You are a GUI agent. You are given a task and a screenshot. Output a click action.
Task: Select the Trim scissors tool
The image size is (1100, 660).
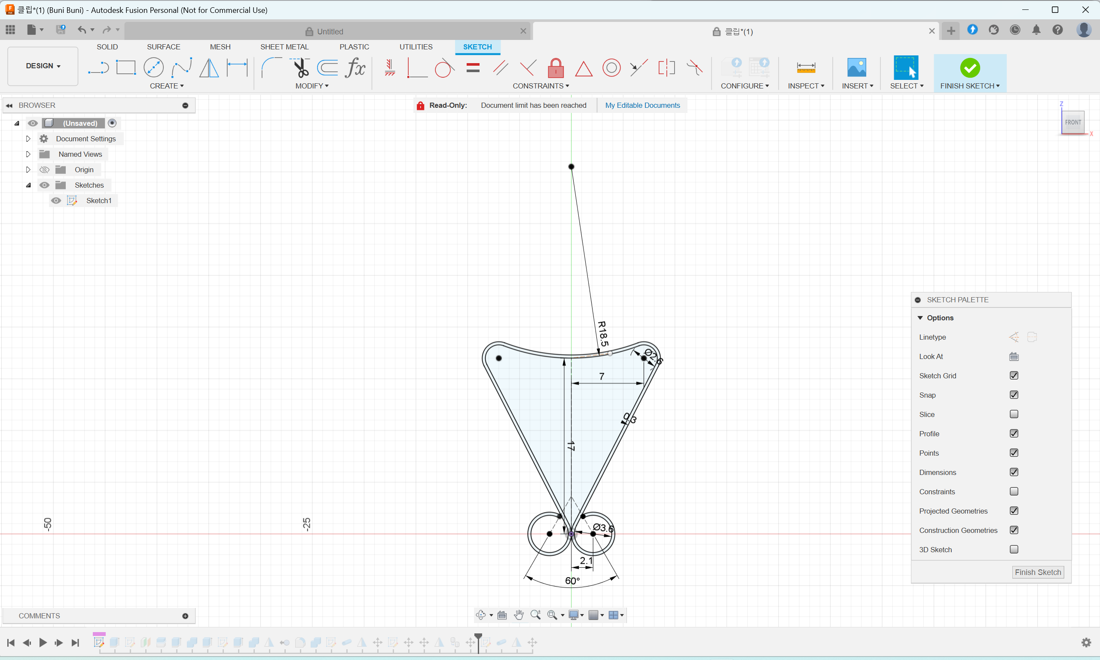point(301,67)
